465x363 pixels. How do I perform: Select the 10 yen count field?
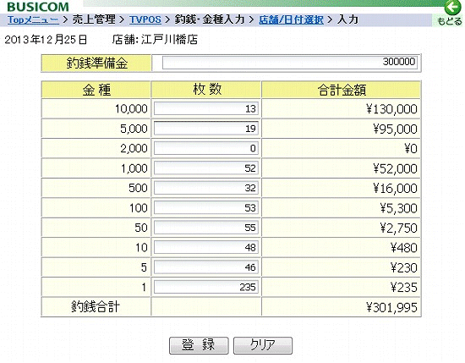206,247
